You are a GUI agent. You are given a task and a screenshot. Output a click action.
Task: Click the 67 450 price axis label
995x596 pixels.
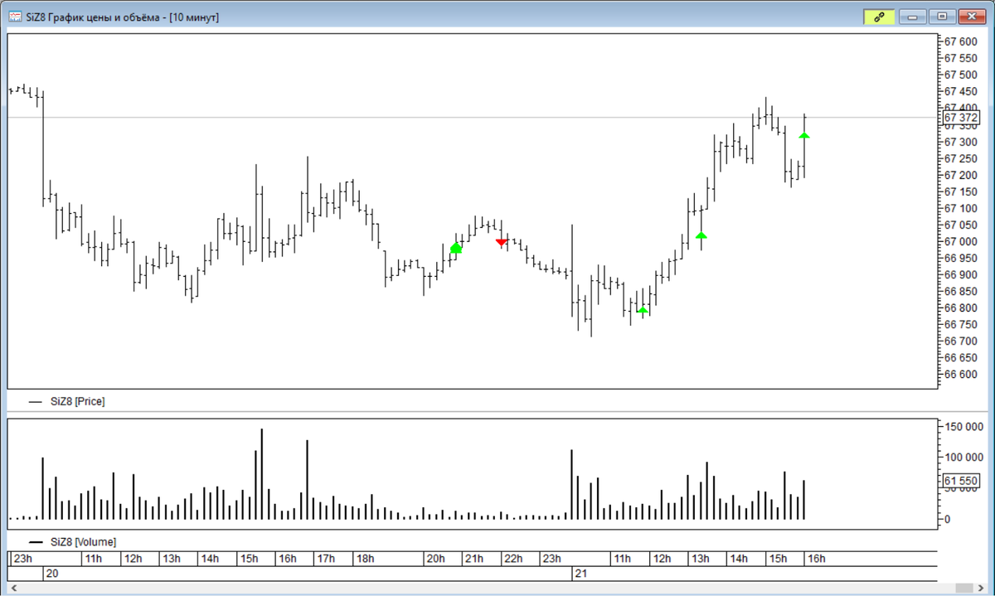tap(960, 91)
